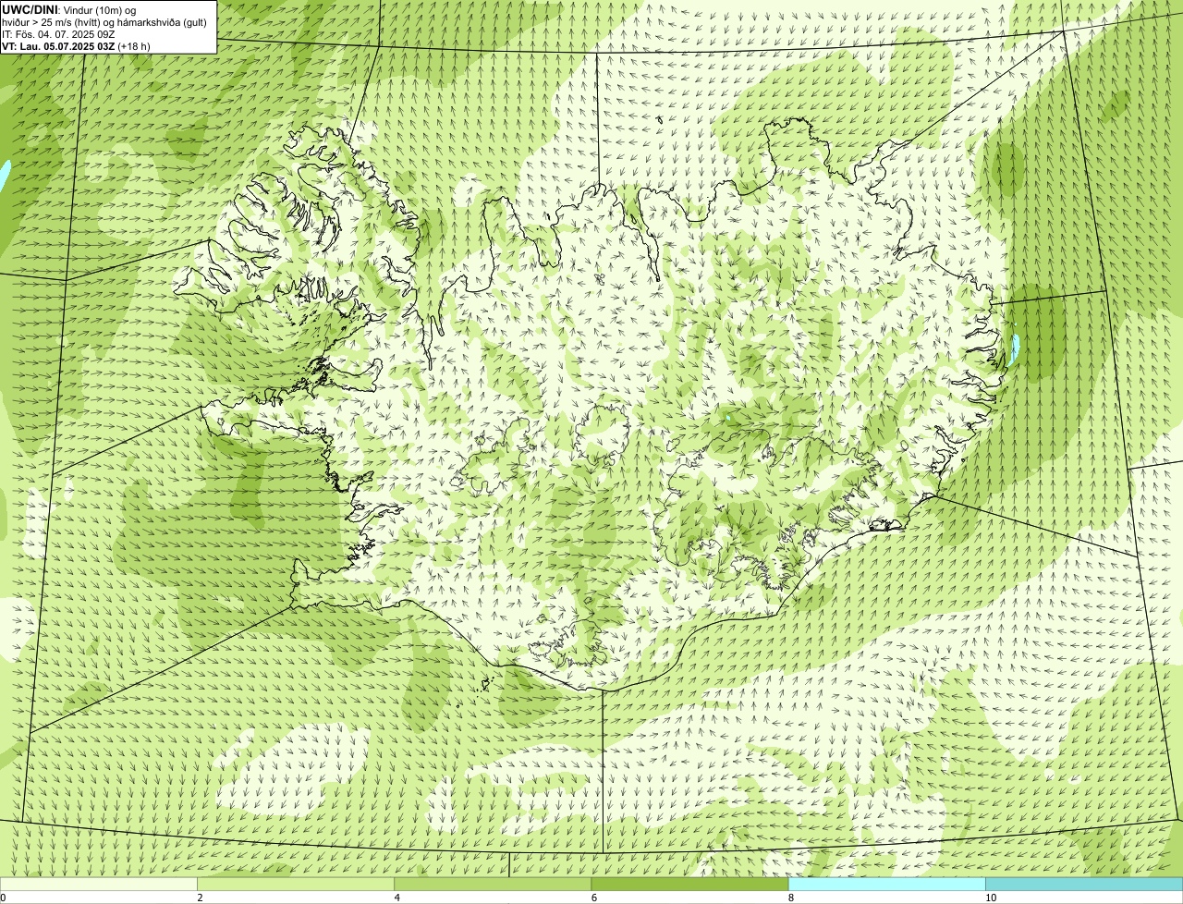1183x904 pixels.
Task: Click the "UWC/DINI: Vindur (10m) og" title line
Action: 69,9
